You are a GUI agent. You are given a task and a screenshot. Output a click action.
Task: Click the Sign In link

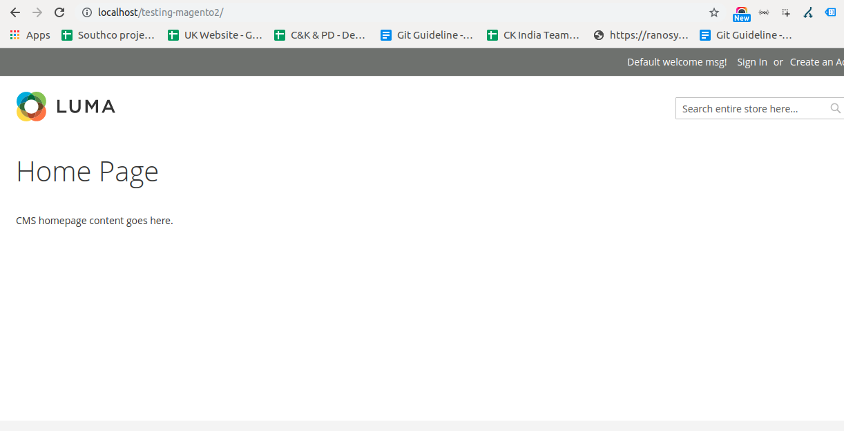[751, 62]
